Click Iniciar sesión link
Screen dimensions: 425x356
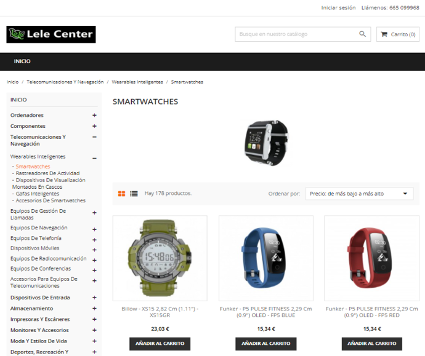click(338, 8)
